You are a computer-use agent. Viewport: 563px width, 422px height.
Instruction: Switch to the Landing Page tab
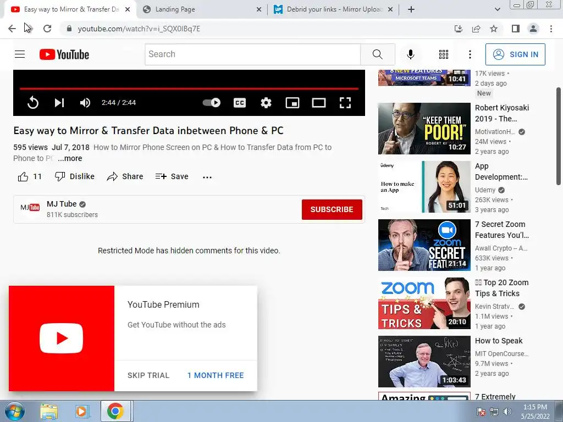(x=202, y=9)
